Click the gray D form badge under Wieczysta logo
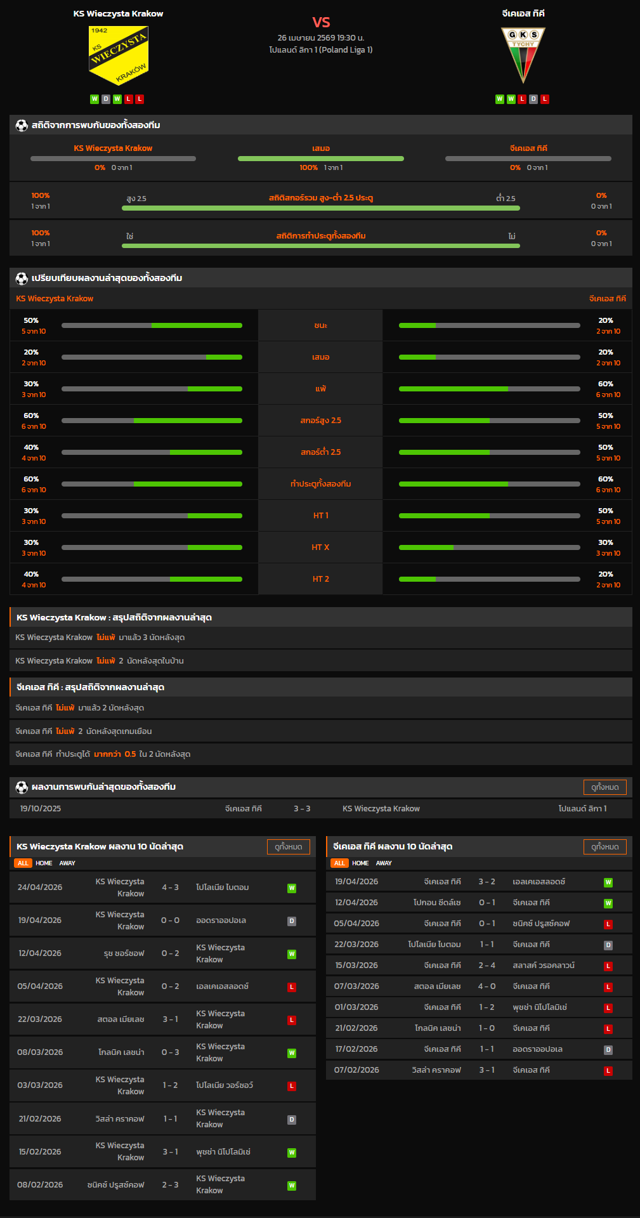 coord(106,99)
